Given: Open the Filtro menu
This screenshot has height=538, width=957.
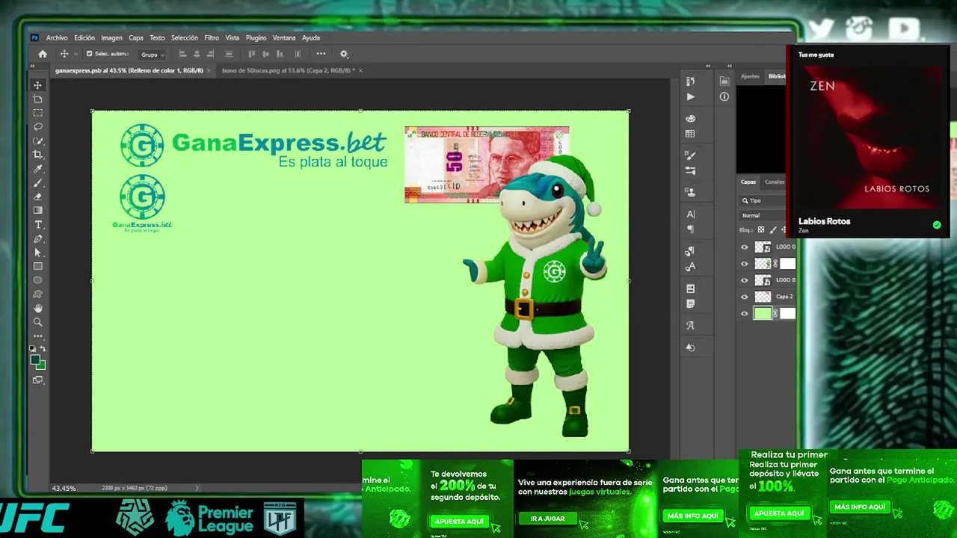Looking at the screenshot, I should (212, 38).
